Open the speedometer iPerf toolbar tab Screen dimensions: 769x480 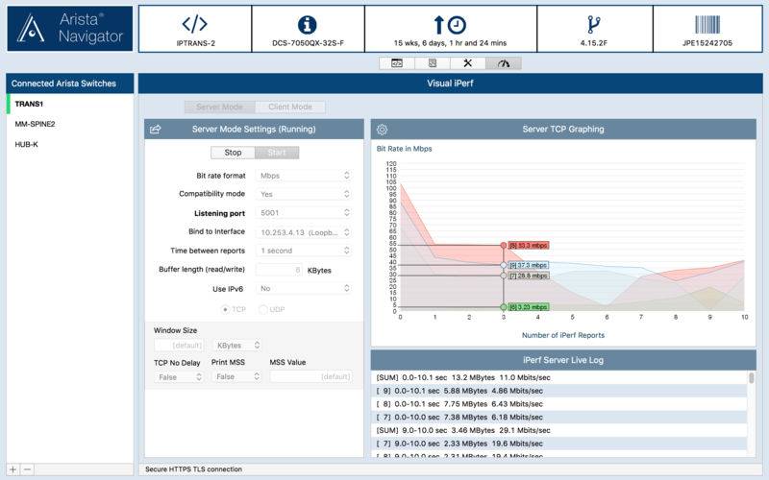pos(503,63)
